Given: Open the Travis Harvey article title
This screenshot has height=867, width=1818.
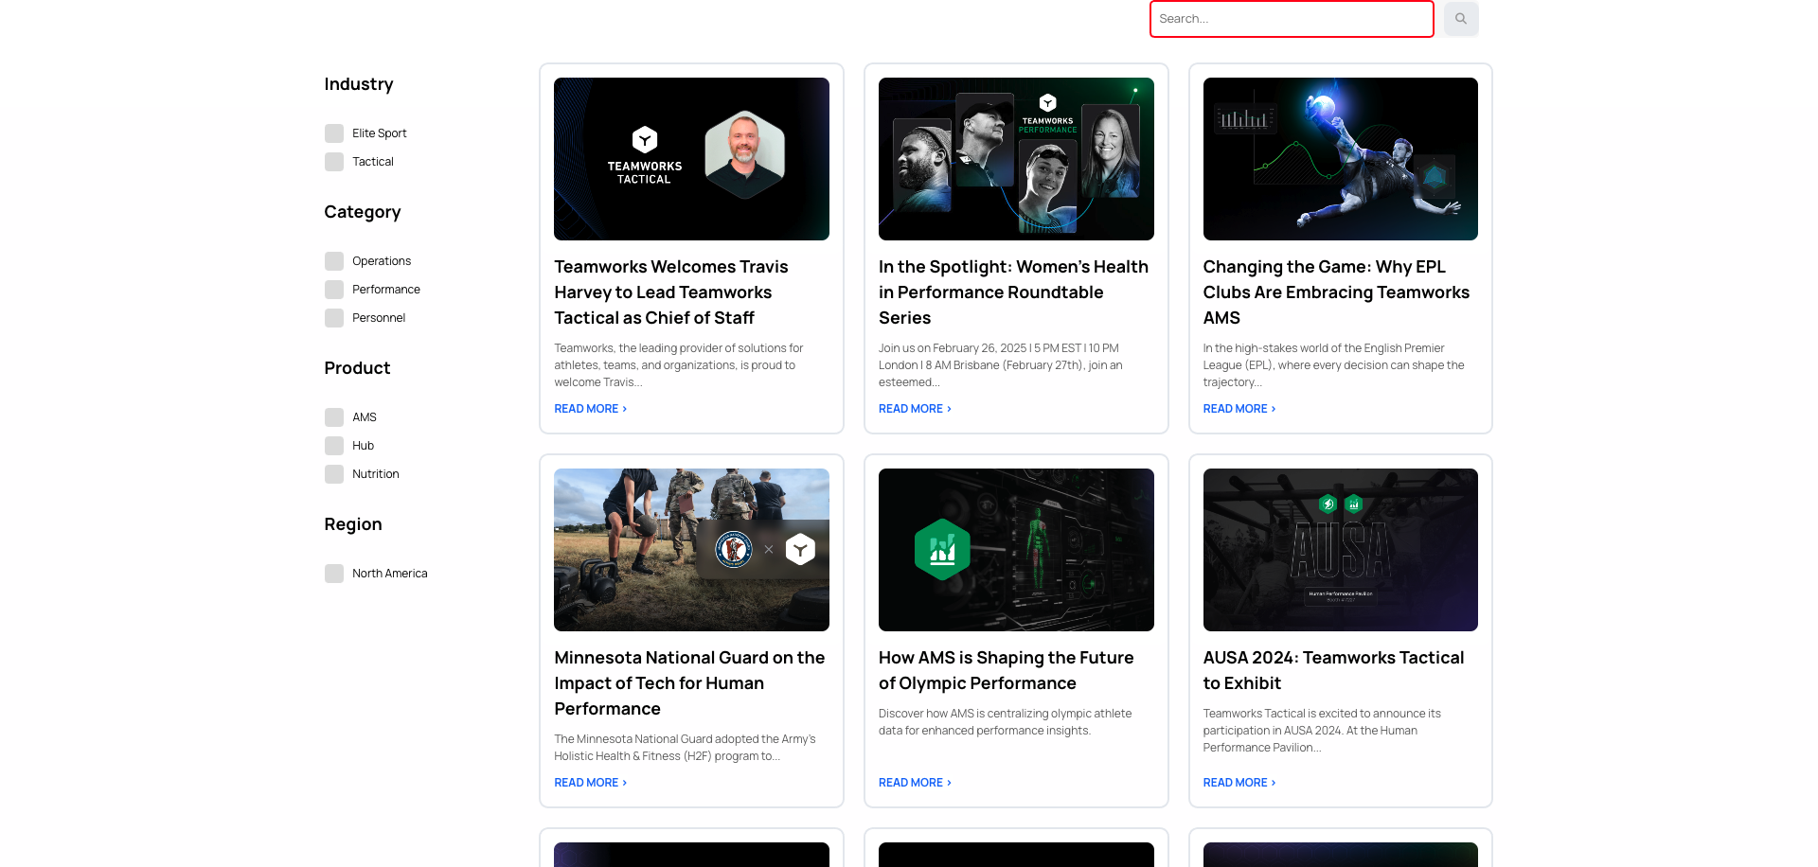Looking at the screenshot, I should click(x=670, y=292).
